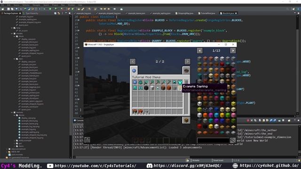Select display_case.png in the blocks textures folder

pos(28,118)
